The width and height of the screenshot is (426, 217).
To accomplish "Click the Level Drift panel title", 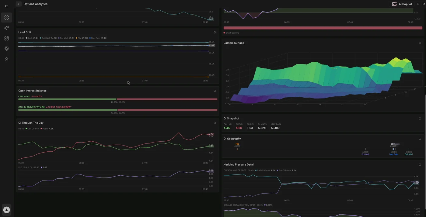I will [x=25, y=32].
